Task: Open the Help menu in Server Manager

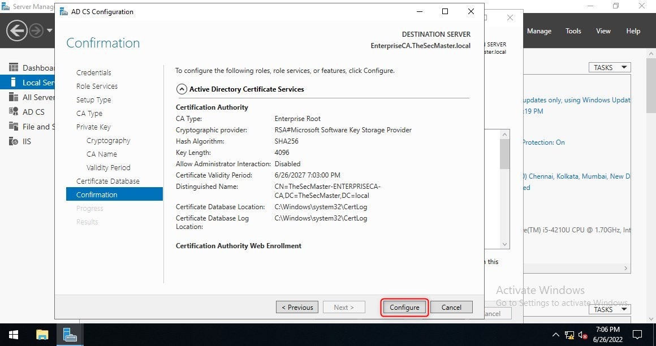Action: coord(633,31)
